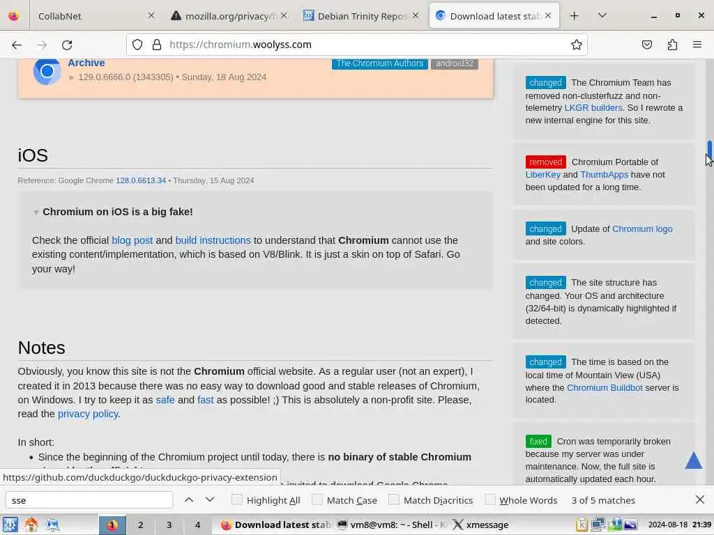
Task: Close the mozilla.org/privacy tab
Action: [284, 15]
